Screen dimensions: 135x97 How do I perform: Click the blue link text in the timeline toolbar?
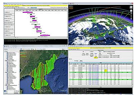[x=34, y=8]
